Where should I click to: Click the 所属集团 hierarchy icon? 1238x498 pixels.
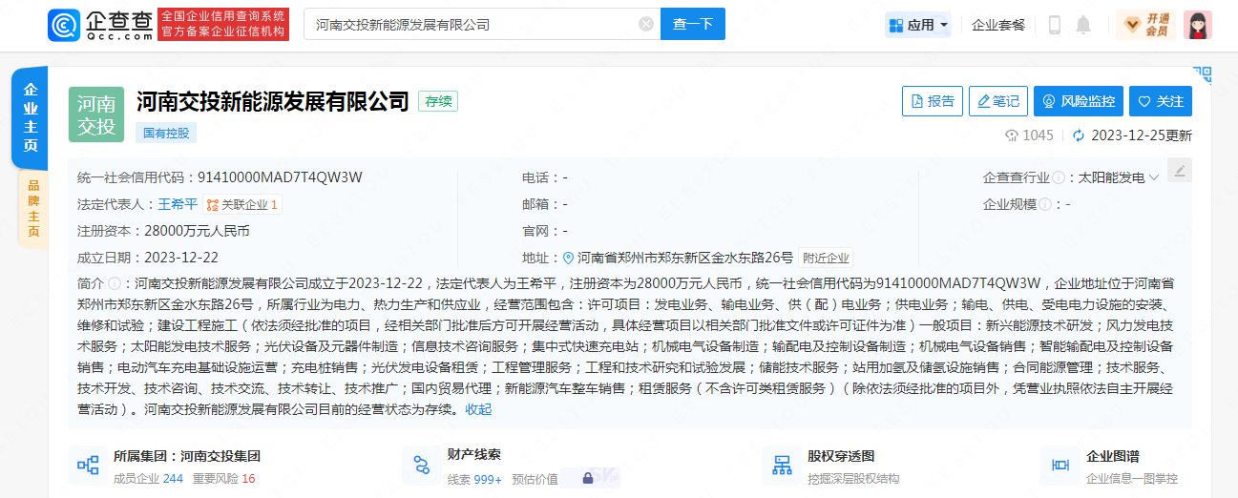(88, 466)
